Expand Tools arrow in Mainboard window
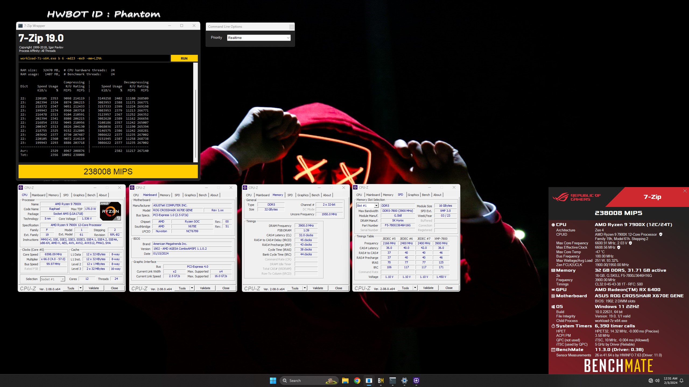Viewport: 689px width, 387px height. pyautogui.click(x=192, y=288)
